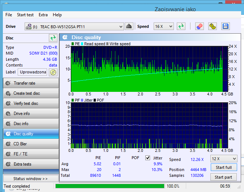244x192 pixels.
Task: Toggle the Jitter checkbox
Action: click(x=148, y=158)
